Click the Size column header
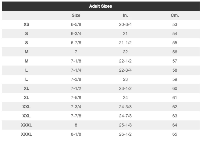203x143 pixels. coord(76,15)
